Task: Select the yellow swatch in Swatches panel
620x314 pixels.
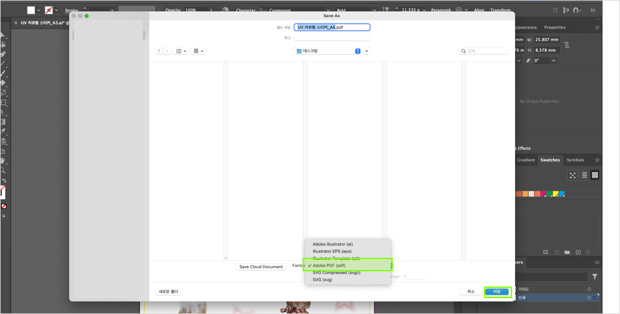Action: (555, 194)
